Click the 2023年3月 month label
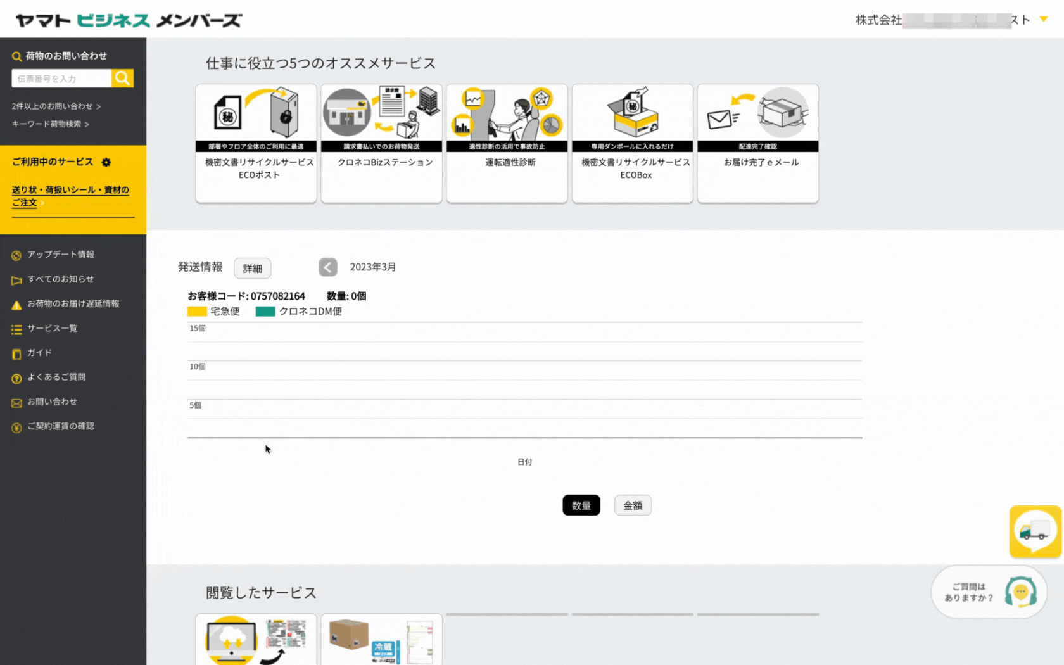 [373, 267]
